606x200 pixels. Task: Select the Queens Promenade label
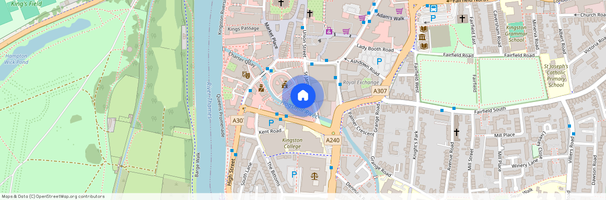click(220, 116)
